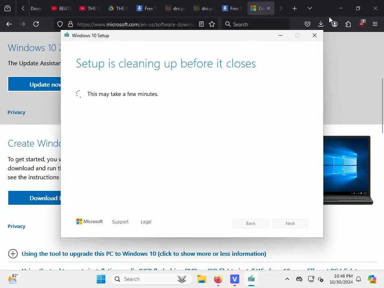Image resolution: width=384 pixels, height=288 pixels.
Task: Open Support link in Setup window
Action: click(120, 222)
